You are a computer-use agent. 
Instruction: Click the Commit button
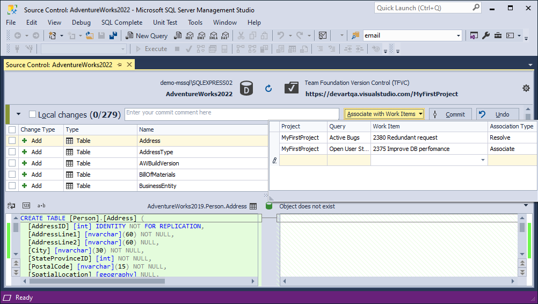450,114
